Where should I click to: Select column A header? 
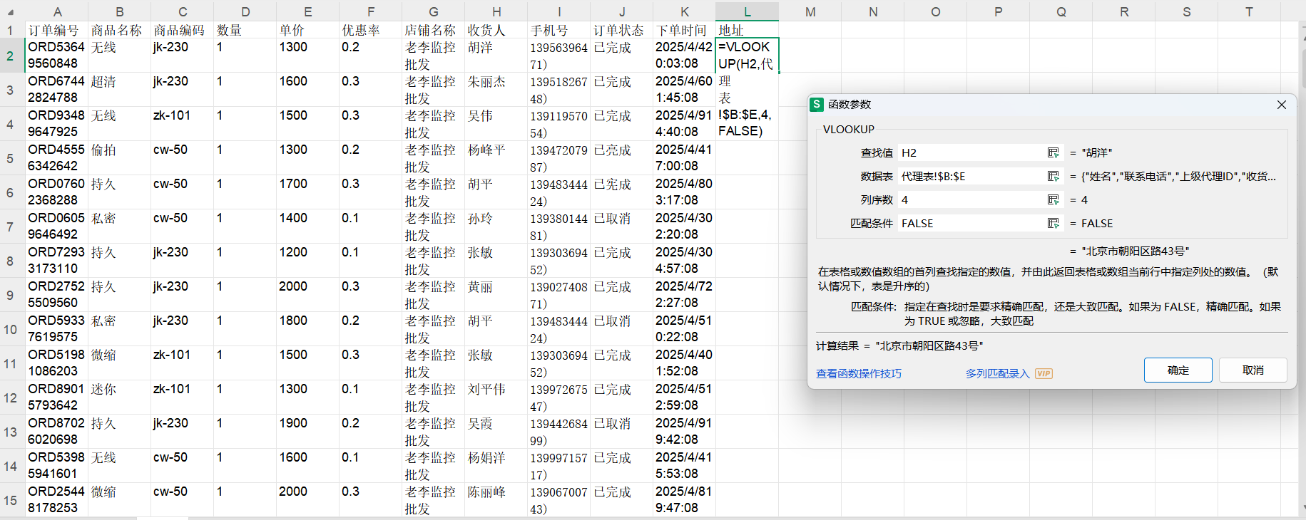pyautogui.click(x=57, y=11)
